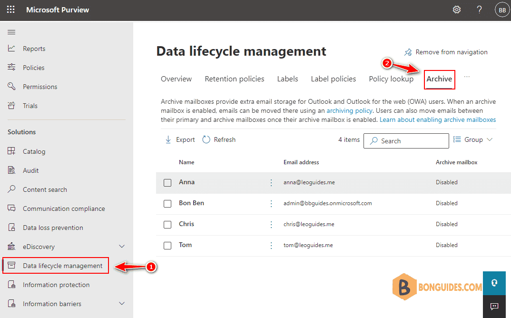Open the Label policies tab
This screenshot has height=318, width=511.
click(333, 79)
